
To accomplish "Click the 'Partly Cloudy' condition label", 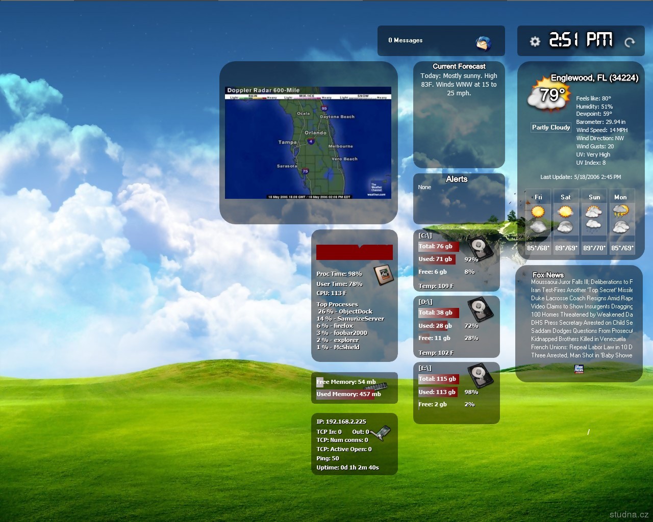I will pyautogui.click(x=551, y=127).
